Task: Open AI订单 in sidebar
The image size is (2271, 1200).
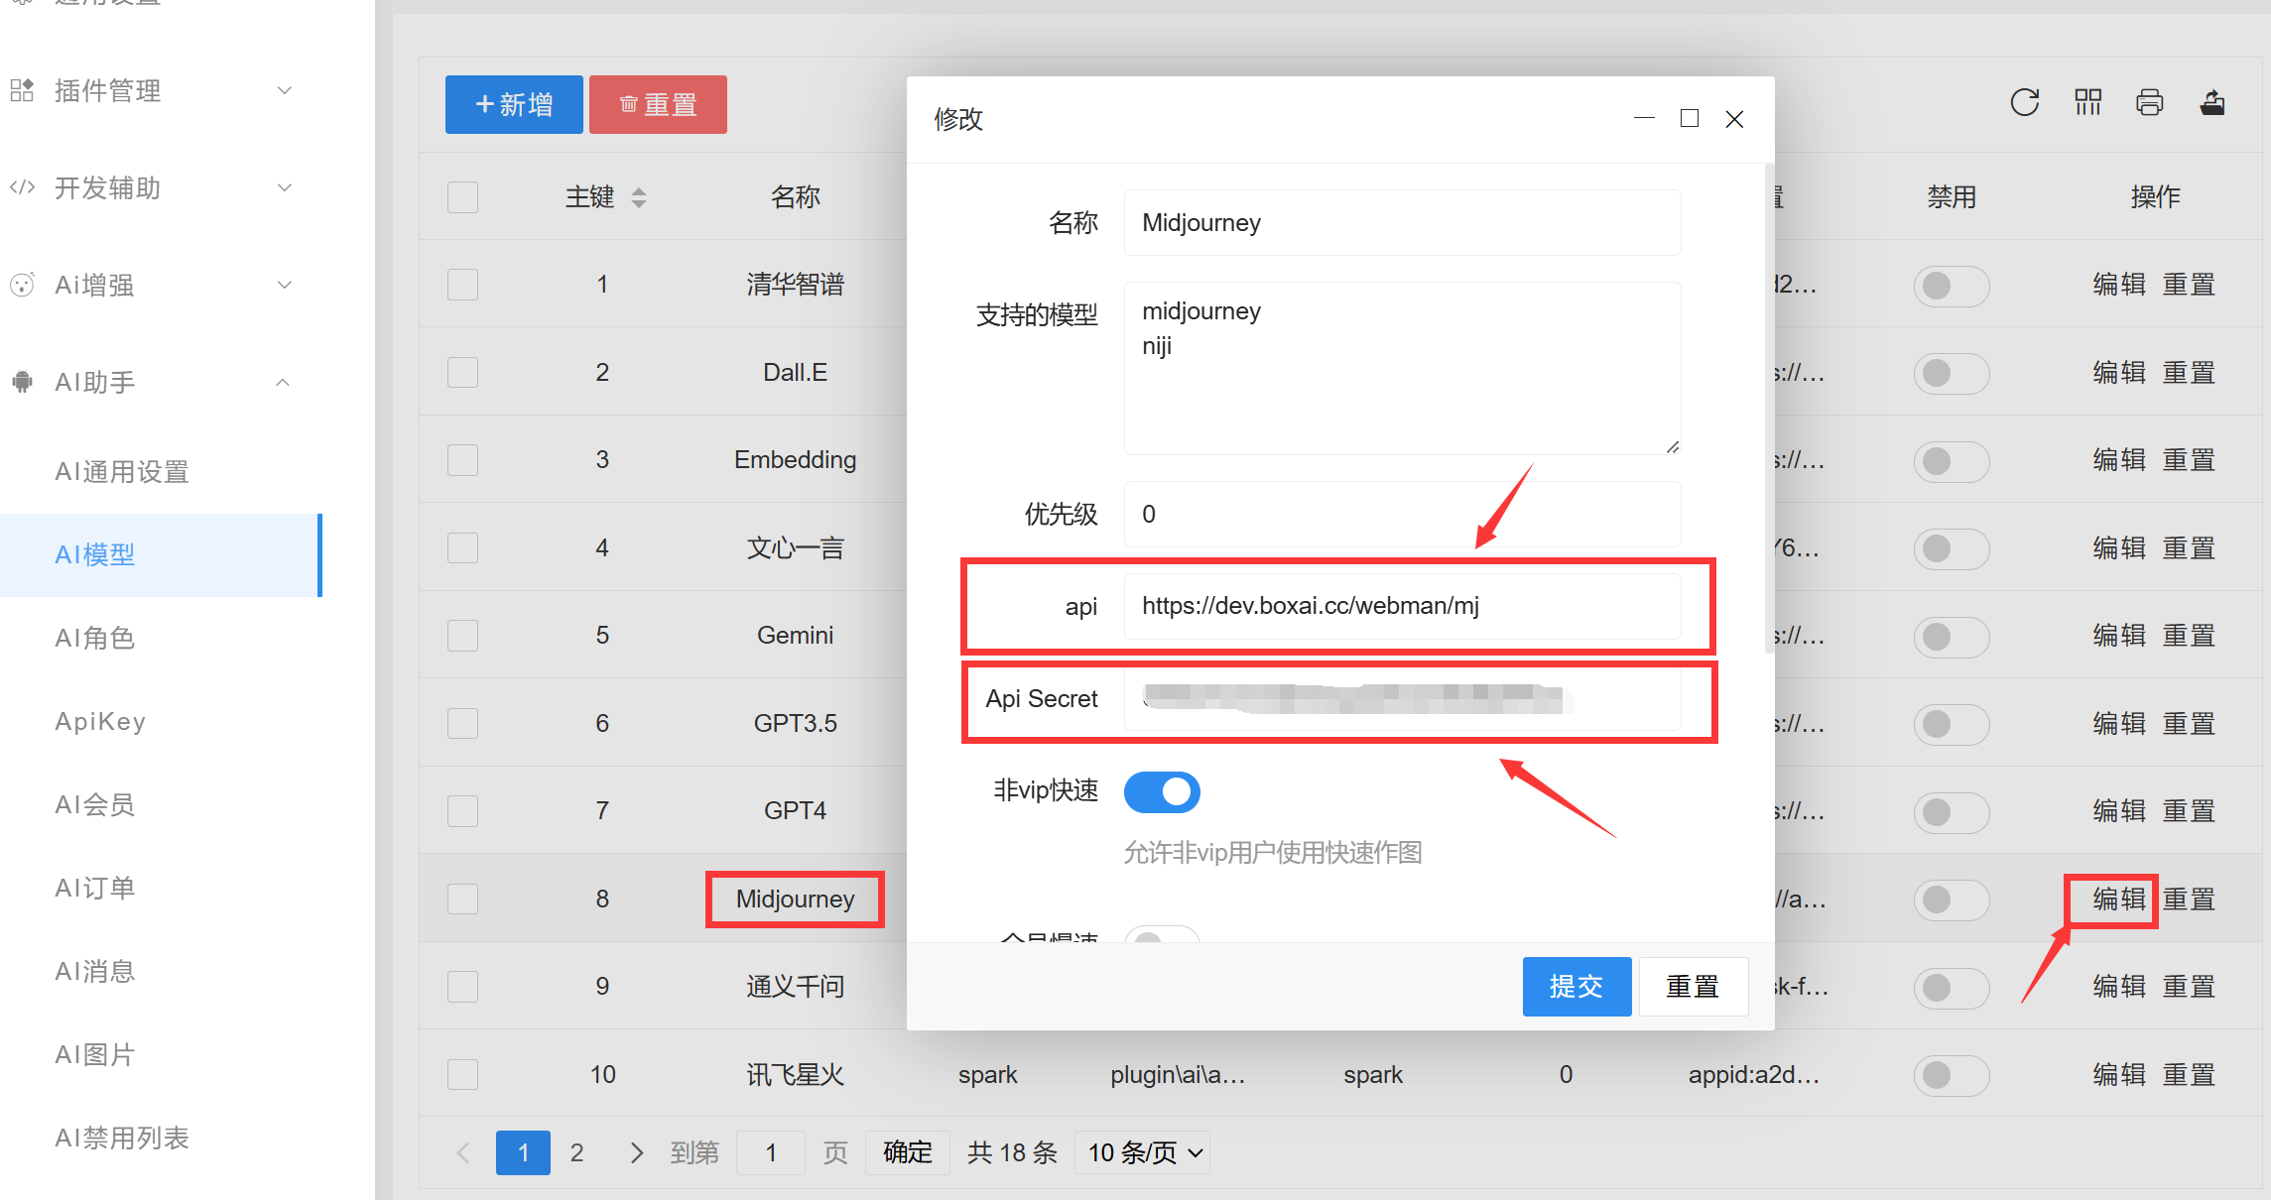Action: tap(95, 888)
